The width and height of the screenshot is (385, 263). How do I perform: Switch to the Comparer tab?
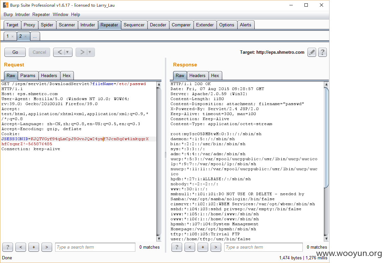(181, 25)
